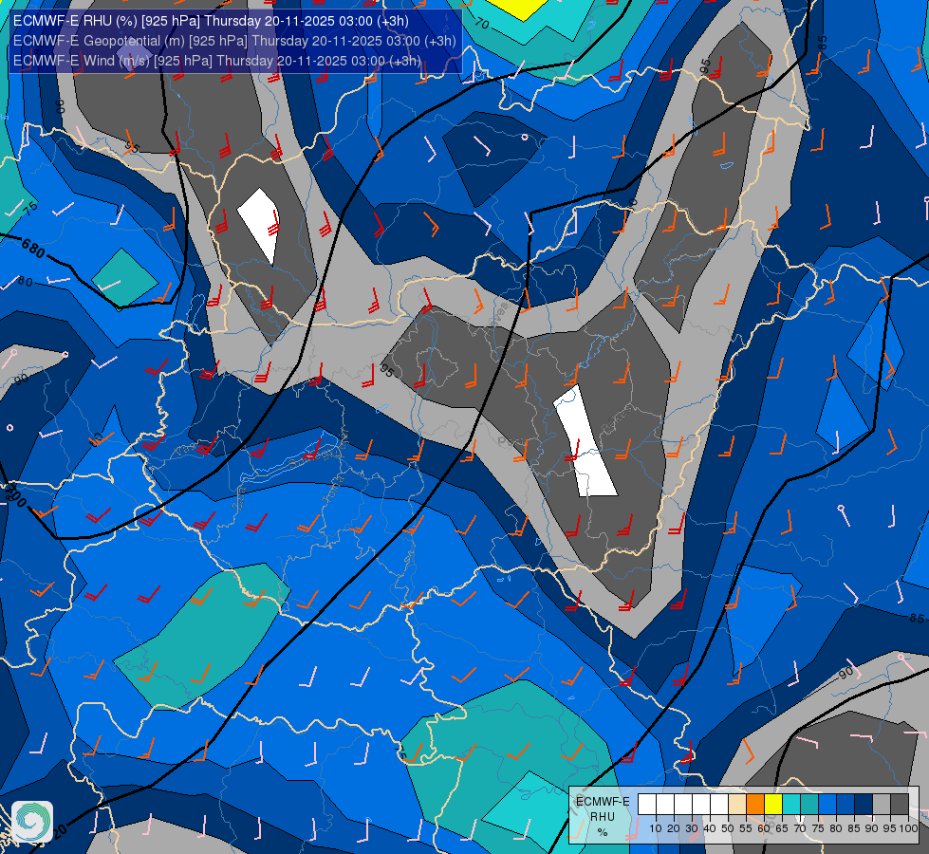This screenshot has width=929, height=854.
Task: Select the navy 85-90 legend swatch
Action: click(x=864, y=805)
